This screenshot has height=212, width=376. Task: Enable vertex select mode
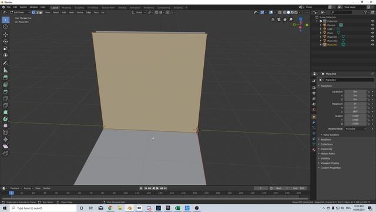33,12
